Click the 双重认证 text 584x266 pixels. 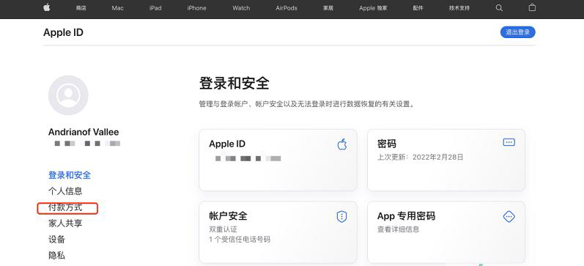[223, 229]
